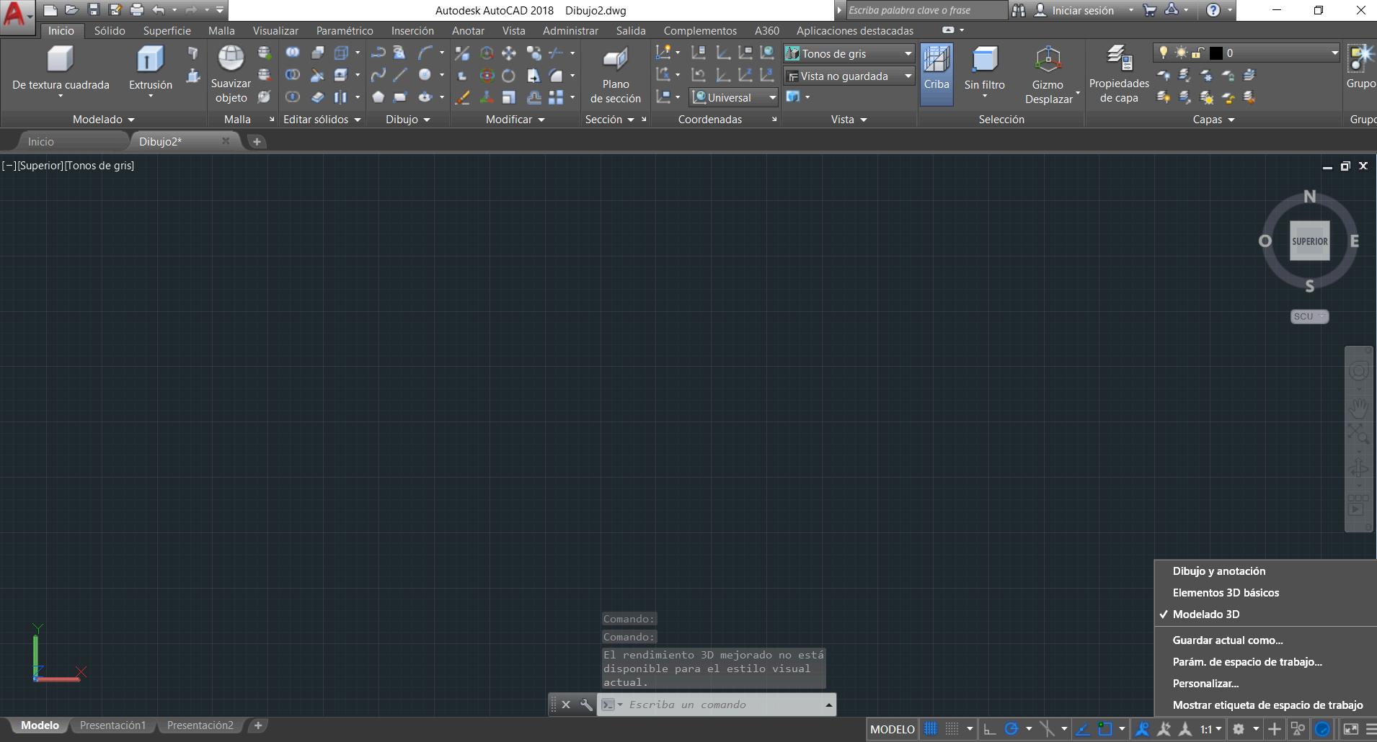Click the SUPERIOR face of the ViewCube
Viewport: 1377px width, 742px height.
point(1309,241)
